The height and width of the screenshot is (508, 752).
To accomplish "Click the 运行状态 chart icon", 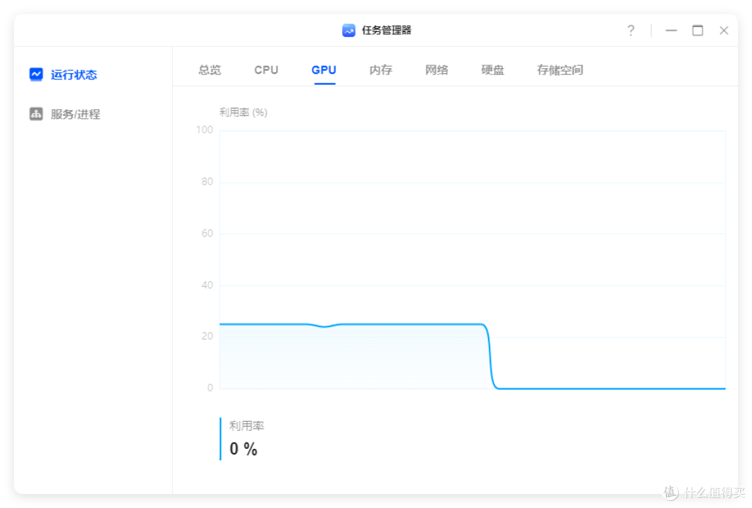I will click(x=36, y=74).
